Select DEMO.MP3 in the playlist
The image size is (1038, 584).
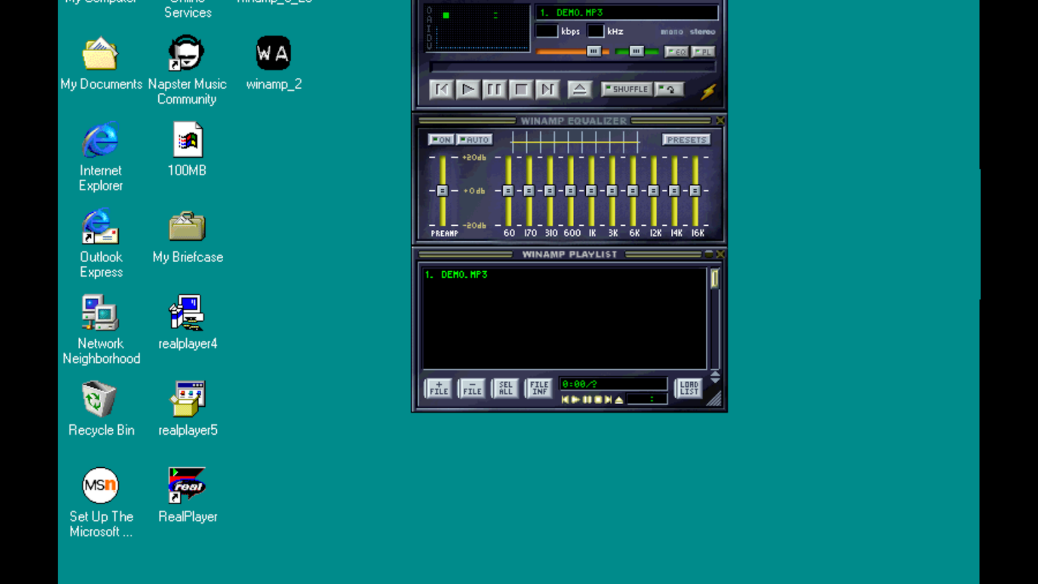click(x=457, y=274)
